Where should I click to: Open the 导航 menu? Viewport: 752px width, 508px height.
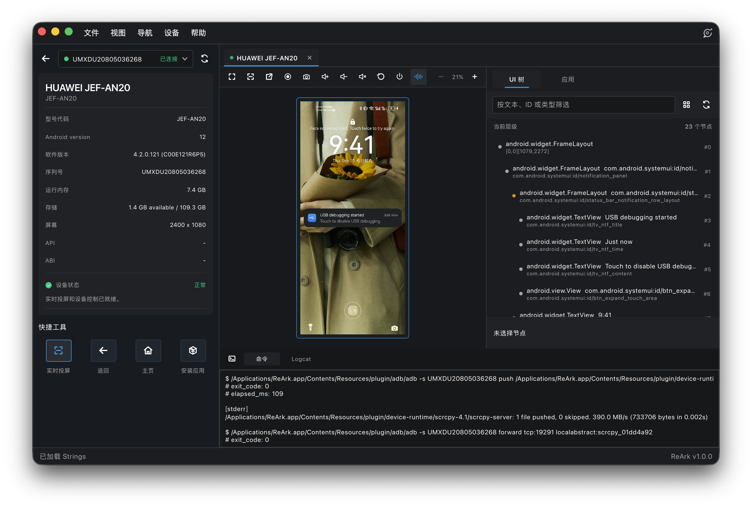click(145, 33)
